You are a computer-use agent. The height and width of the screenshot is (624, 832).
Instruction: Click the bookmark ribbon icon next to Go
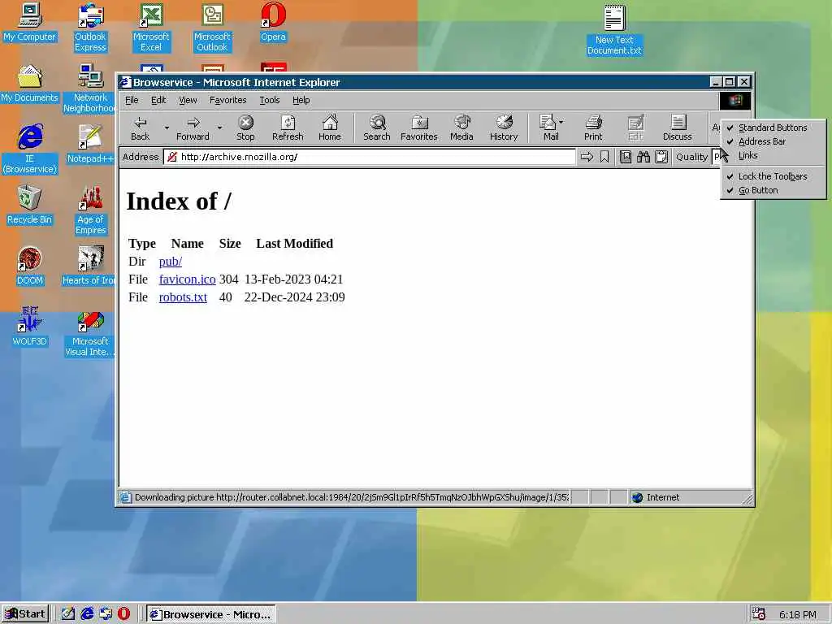pyautogui.click(x=604, y=157)
